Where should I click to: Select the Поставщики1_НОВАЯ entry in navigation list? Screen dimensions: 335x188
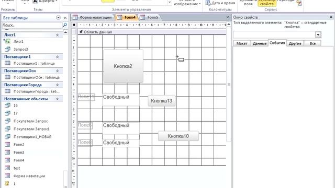(x=32, y=137)
